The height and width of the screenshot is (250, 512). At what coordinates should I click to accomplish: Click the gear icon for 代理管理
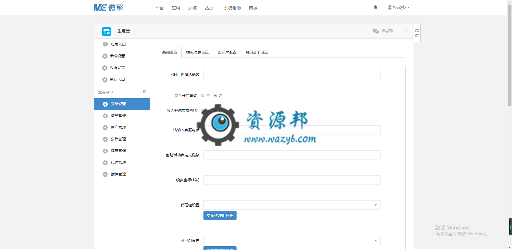105,163
